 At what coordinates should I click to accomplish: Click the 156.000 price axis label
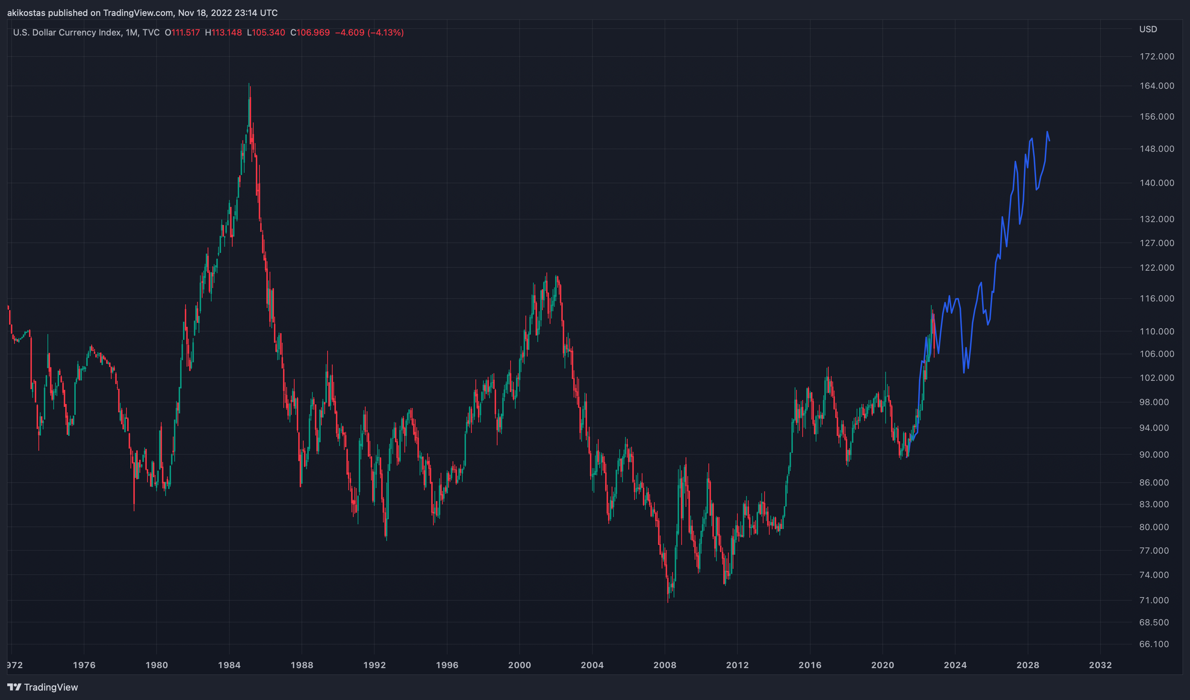click(x=1156, y=117)
